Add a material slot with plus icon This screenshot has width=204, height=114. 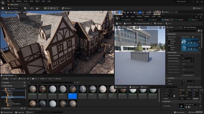coord(193,37)
